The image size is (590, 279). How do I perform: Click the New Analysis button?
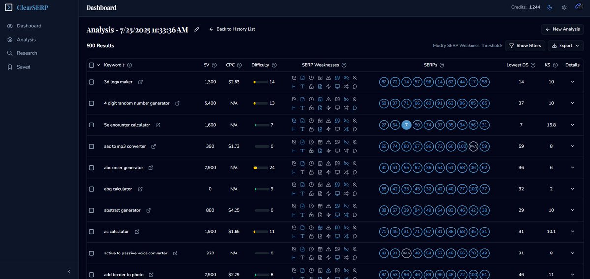(562, 29)
